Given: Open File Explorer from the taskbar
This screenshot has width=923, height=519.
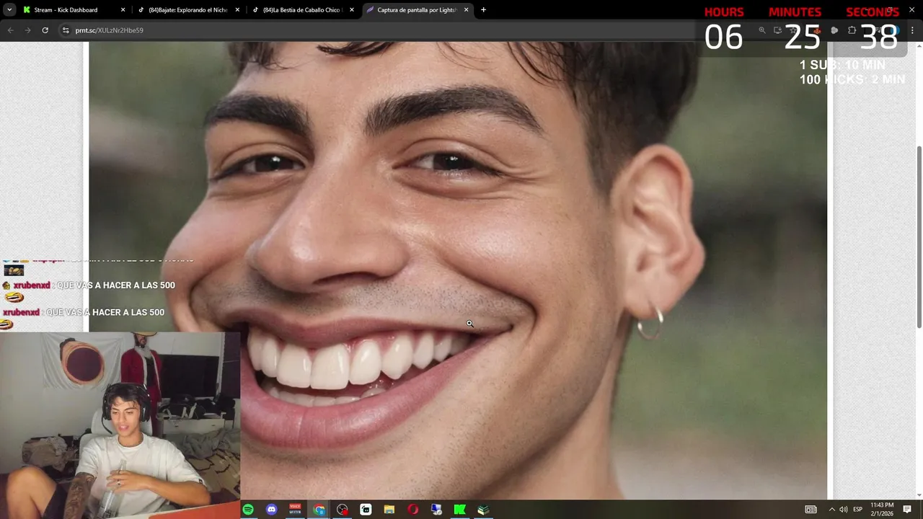Looking at the screenshot, I should [x=389, y=510].
